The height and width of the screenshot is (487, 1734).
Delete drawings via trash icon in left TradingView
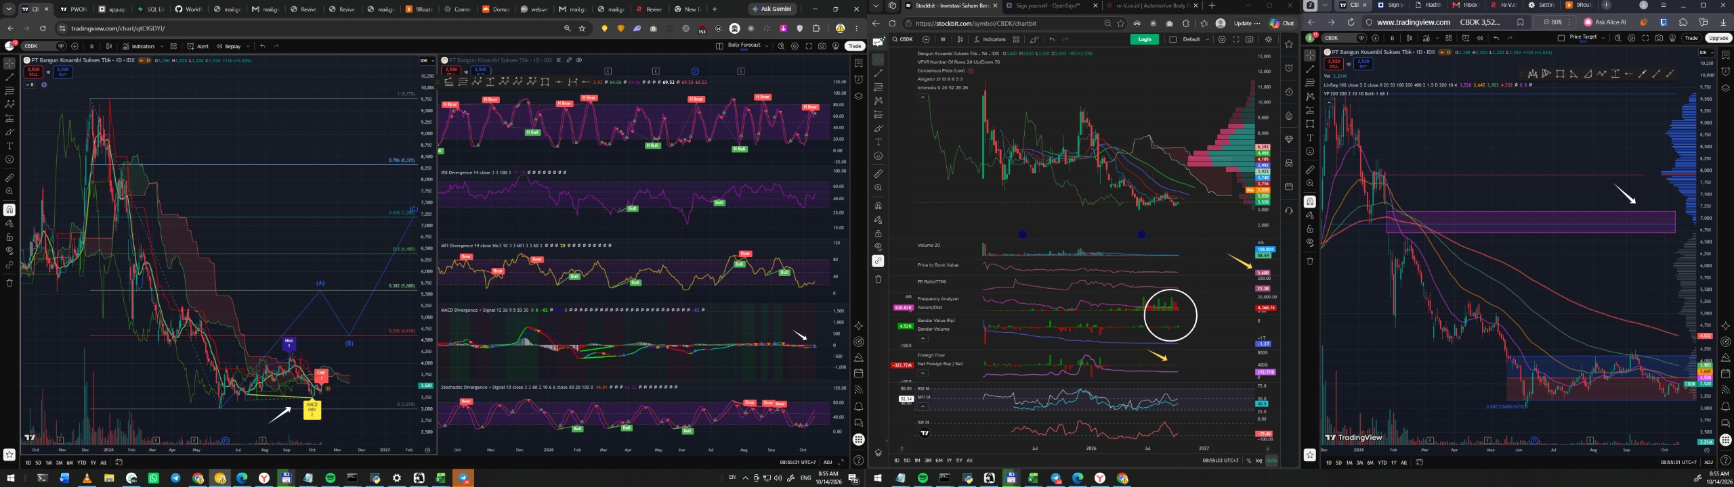[x=9, y=283]
